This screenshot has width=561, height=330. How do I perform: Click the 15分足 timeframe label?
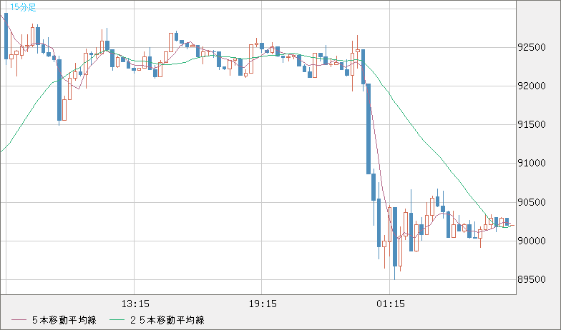[23, 7]
